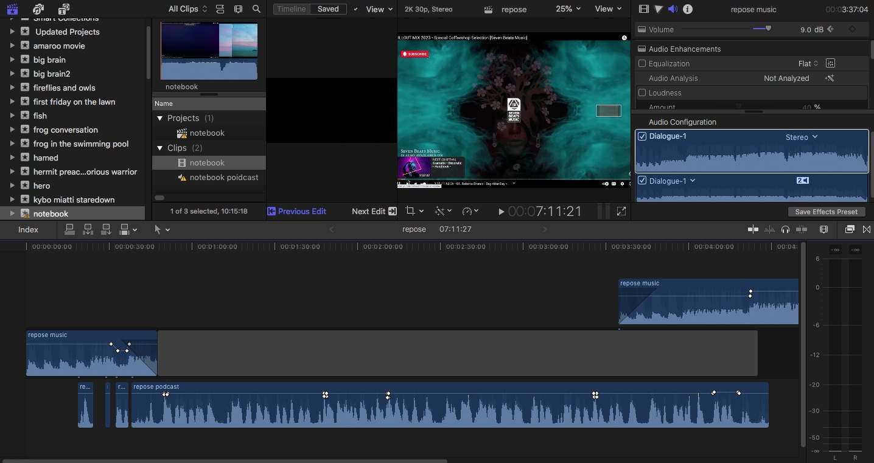Insert clip into the timeline

tap(88, 229)
